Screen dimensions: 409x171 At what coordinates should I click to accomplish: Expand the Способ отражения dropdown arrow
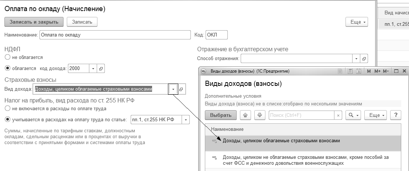356,59
